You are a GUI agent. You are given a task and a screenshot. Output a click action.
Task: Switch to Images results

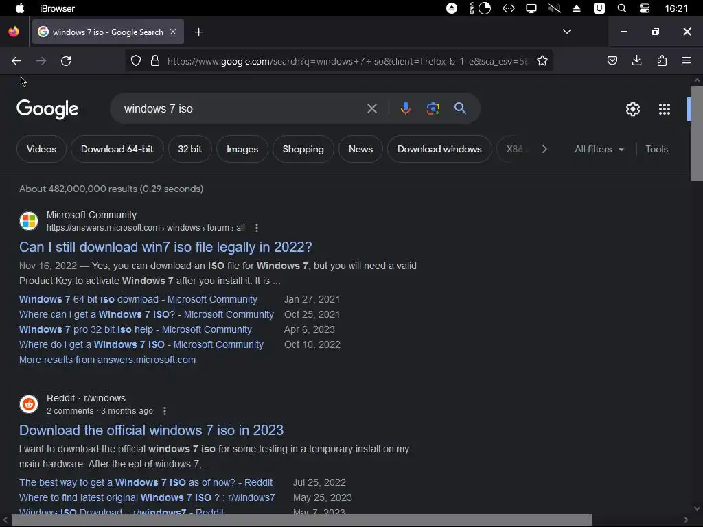tap(242, 149)
